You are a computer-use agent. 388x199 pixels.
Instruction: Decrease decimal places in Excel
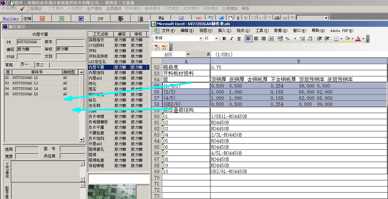310,39
